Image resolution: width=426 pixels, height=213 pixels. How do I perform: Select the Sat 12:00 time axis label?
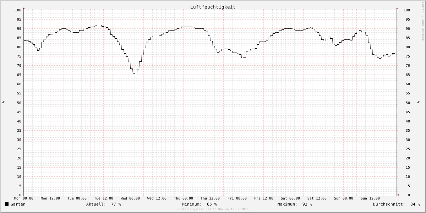[317, 198]
